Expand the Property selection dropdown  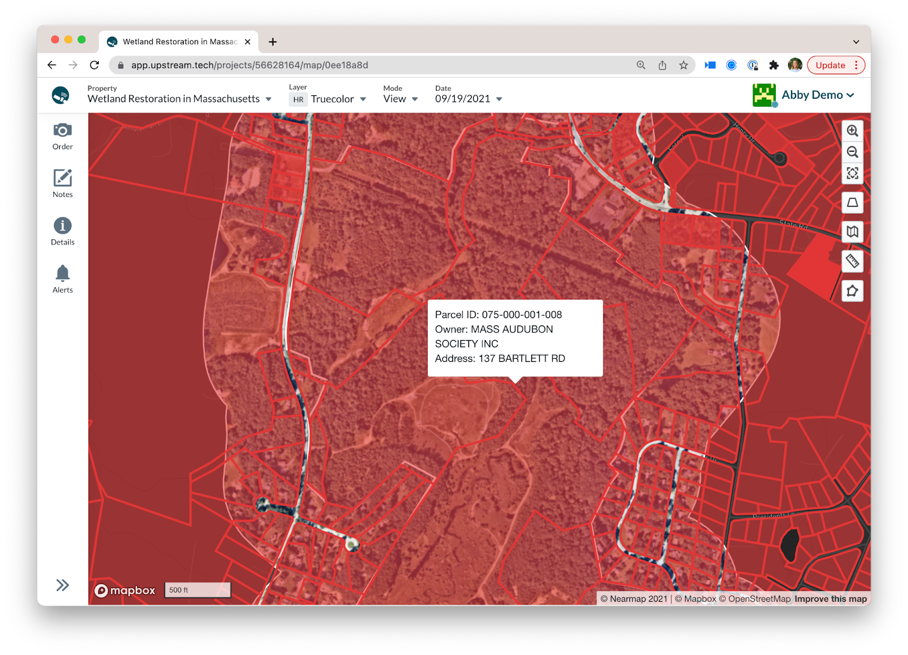[x=179, y=99]
